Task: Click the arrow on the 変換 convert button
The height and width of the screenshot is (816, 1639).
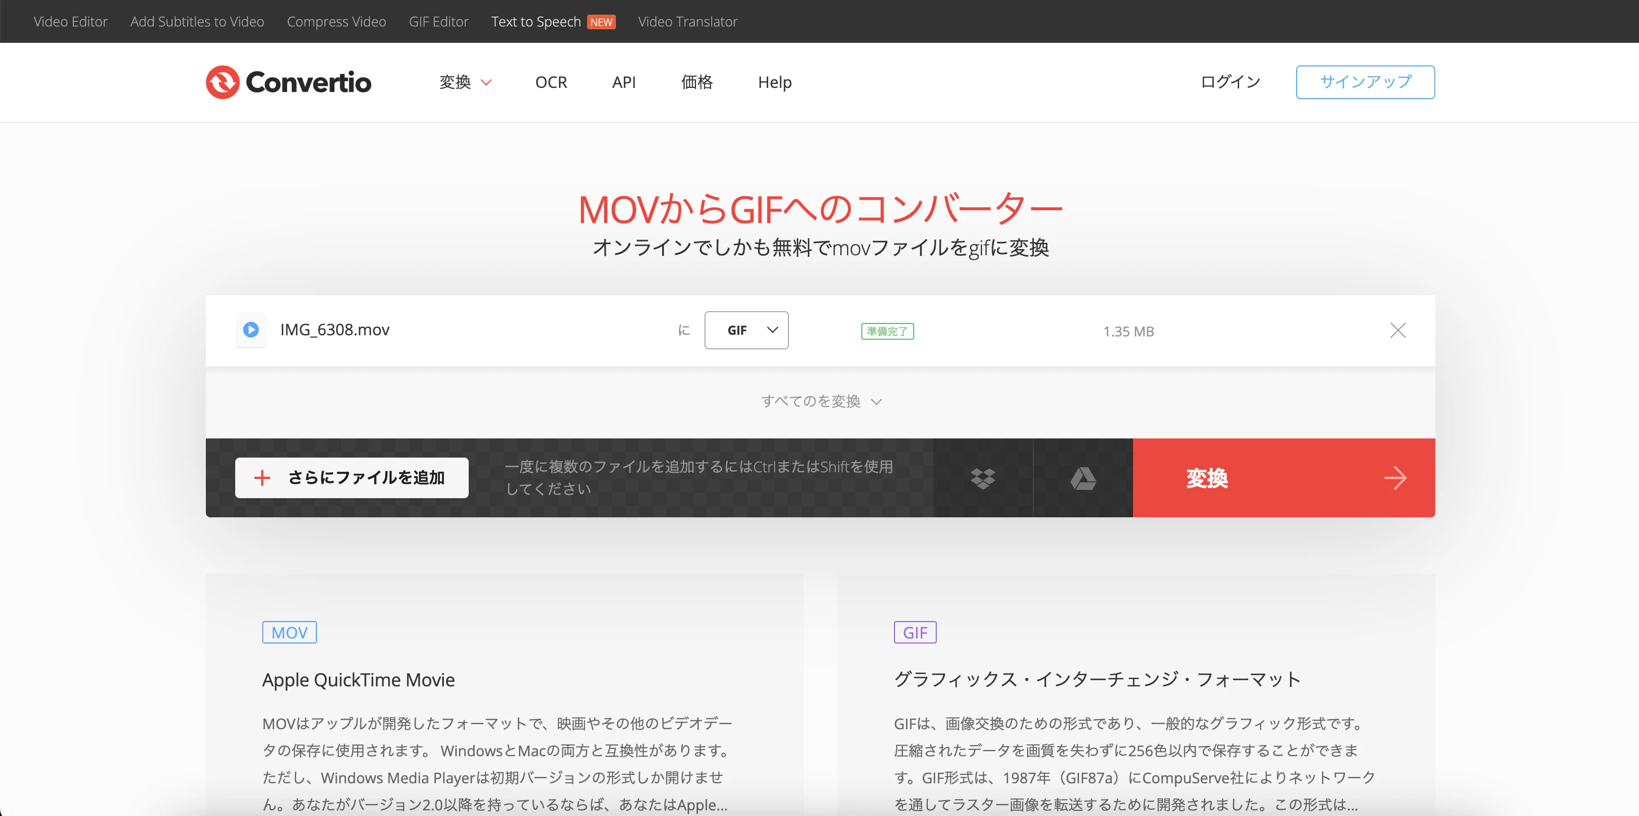Action: [1395, 478]
